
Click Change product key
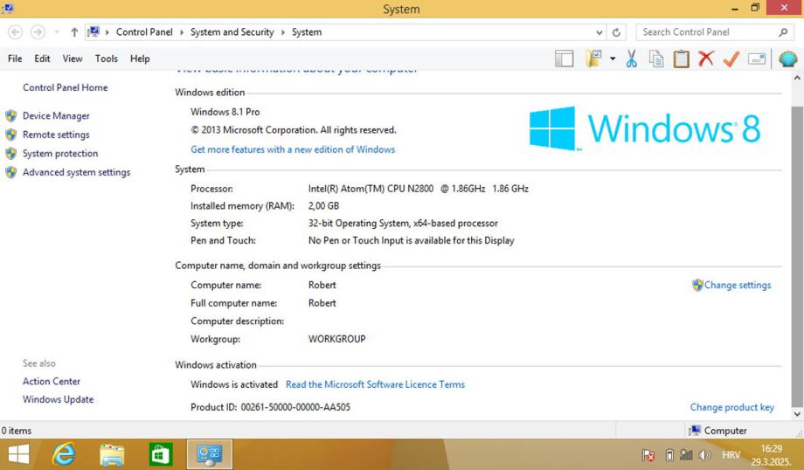pos(731,407)
